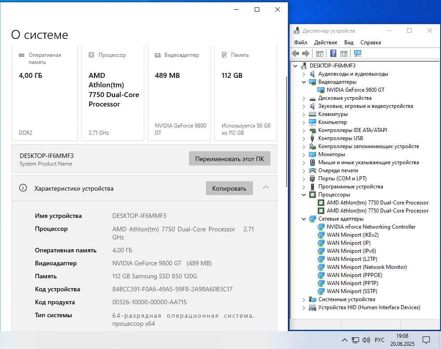Image resolution: width=441 pixels, height=349 pixels.
Task: Click 112 GB Samsung SSD 850 120G text
Action: click(x=155, y=276)
